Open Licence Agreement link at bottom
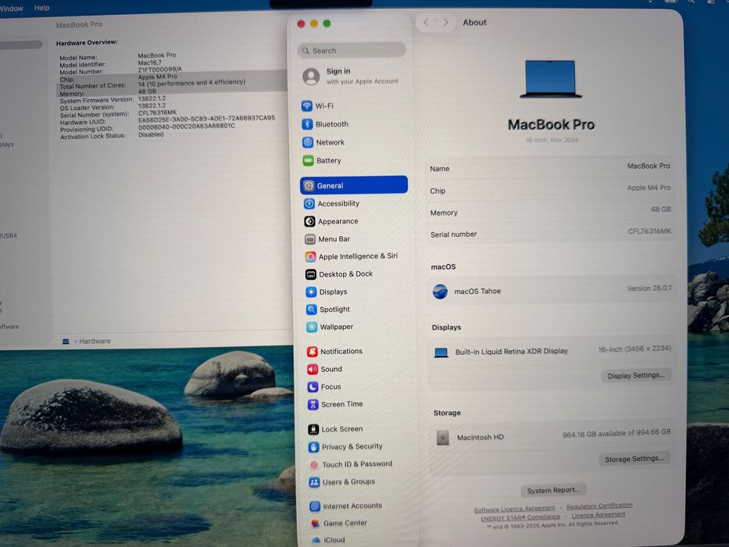The image size is (729, 547). (x=599, y=515)
